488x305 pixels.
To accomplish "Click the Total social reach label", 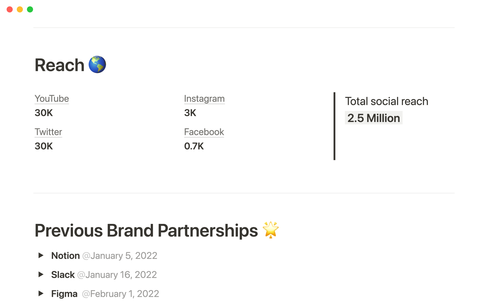I will click(x=387, y=101).
